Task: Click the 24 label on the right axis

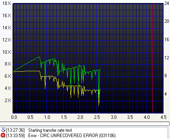Action: [x=167, y=3]
